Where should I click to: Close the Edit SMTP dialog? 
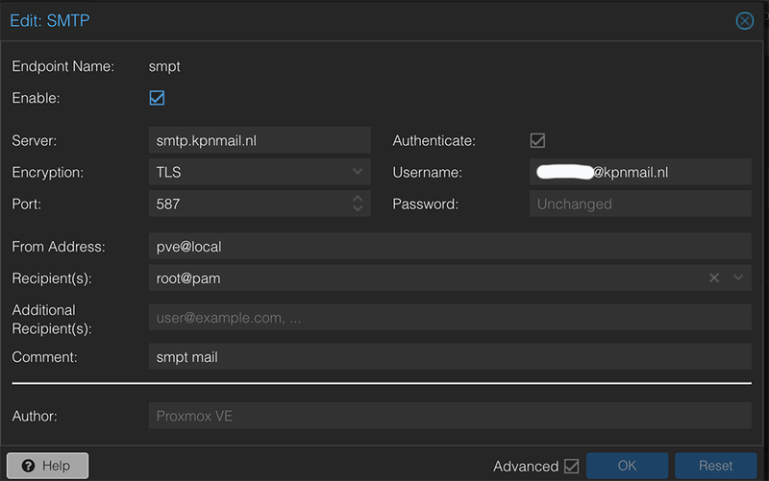click(x=744, y=21)
